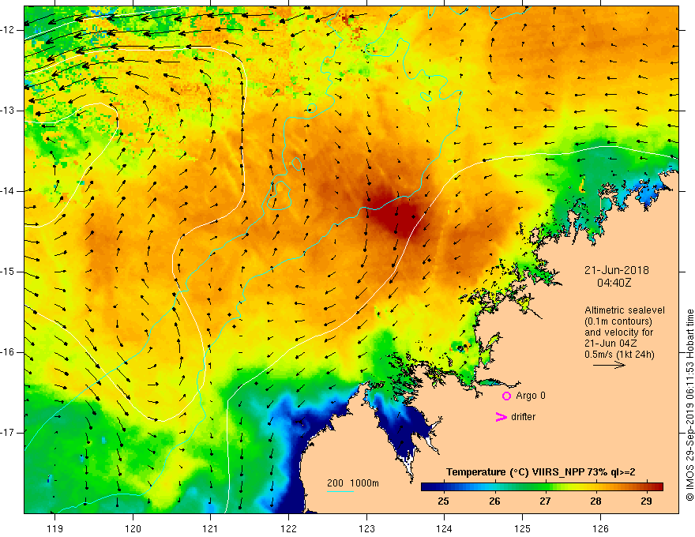Click the '0.5m/s (1kt 24h)' scale label
Image resolution: width=695 pixels, height=537 pixels.
coord(619,355)
